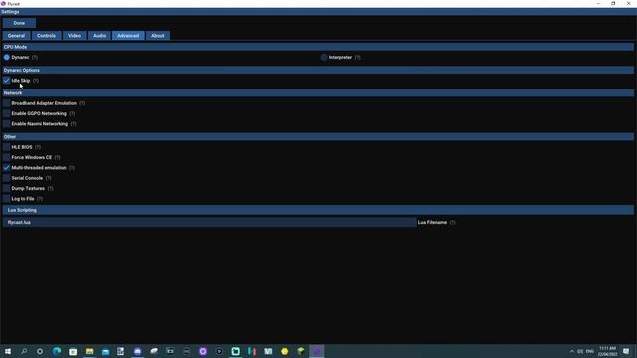Enable the Serial Console checkbox
This screenshot has height=358, width=637.
pos(7,178)
